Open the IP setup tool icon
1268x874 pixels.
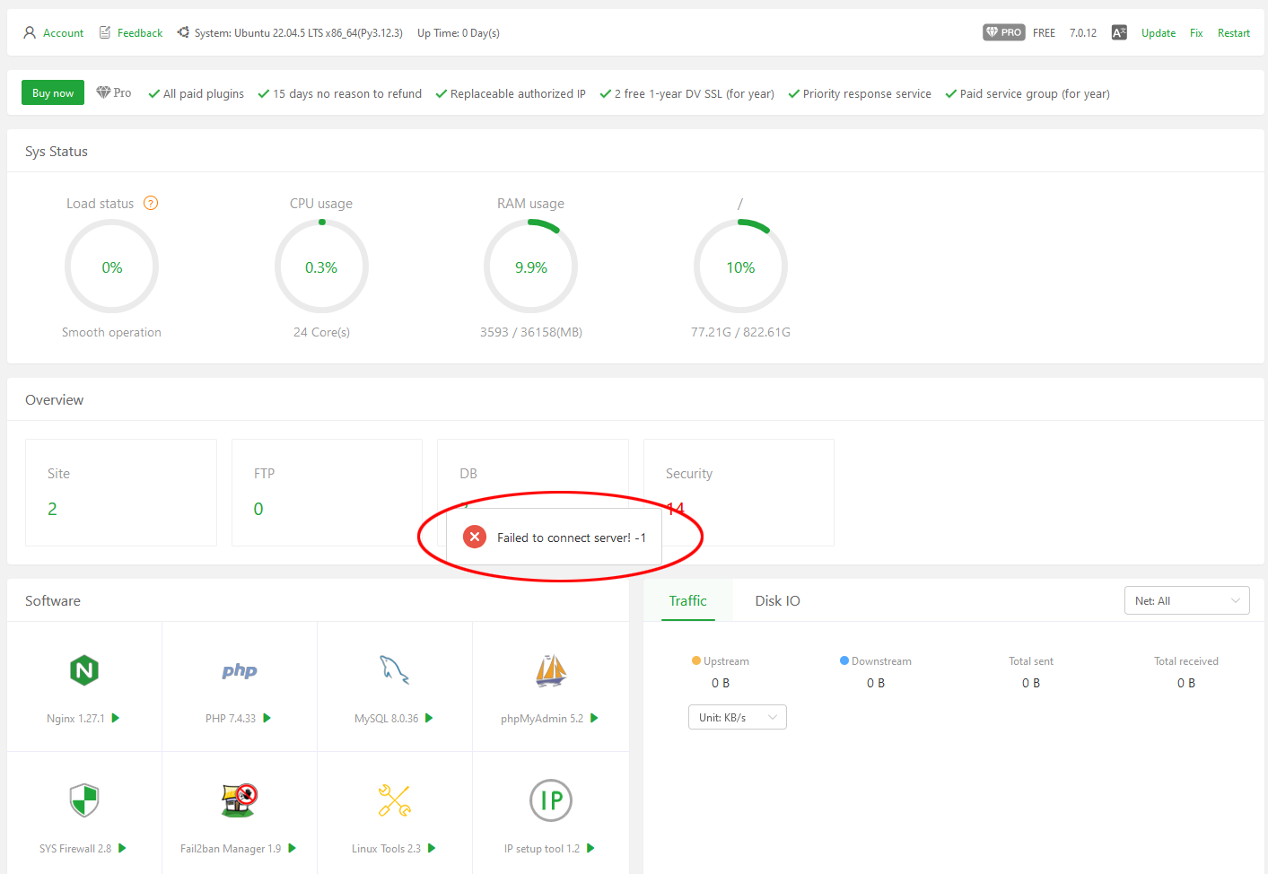point(551,800)
